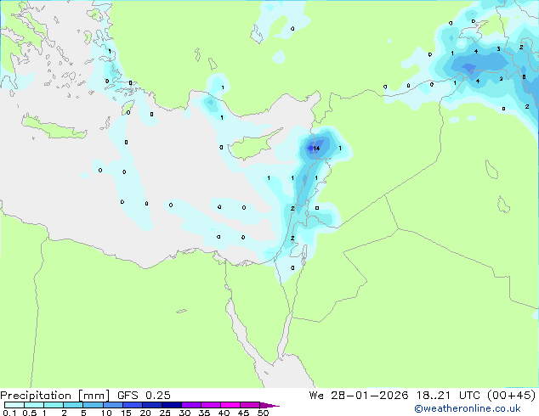The image size is (539, 416).
Task: Click the legend label '25'
Action: point(165,413)
